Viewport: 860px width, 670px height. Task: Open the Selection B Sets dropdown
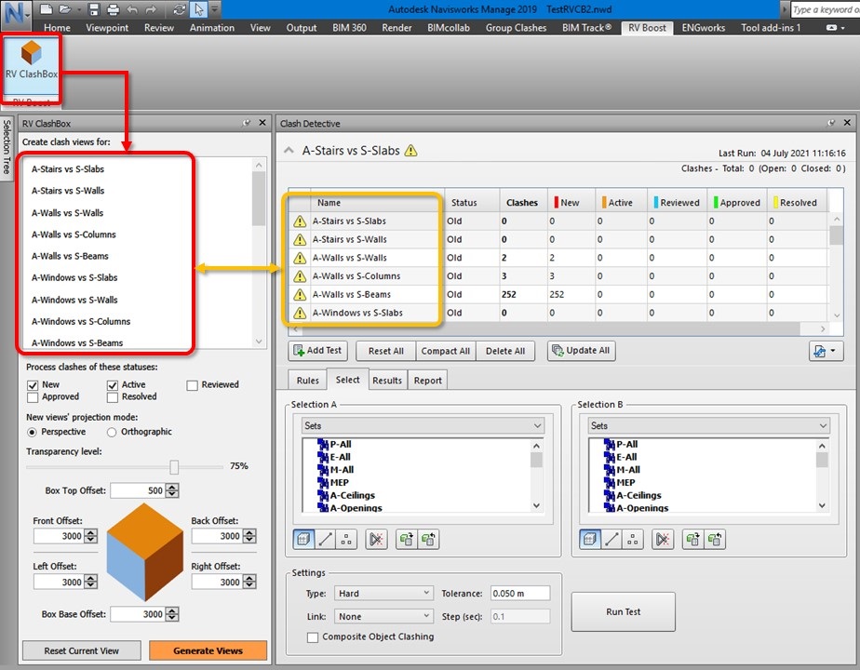pos(708,425)
